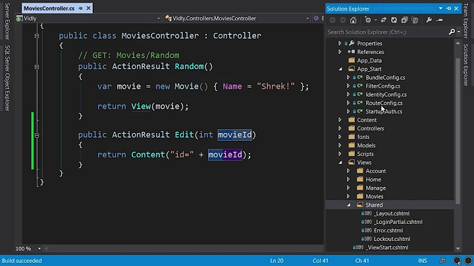Select the Movies folder under Views

tap(374, 196)
